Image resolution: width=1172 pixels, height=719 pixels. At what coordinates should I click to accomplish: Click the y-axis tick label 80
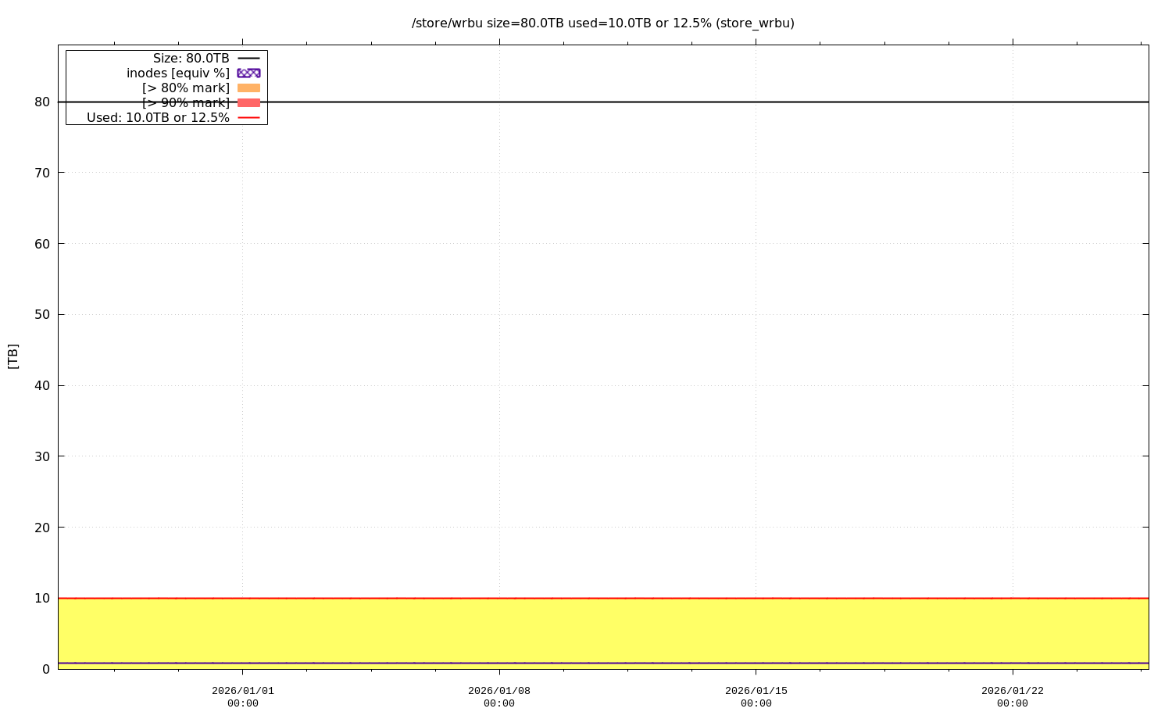42,102
